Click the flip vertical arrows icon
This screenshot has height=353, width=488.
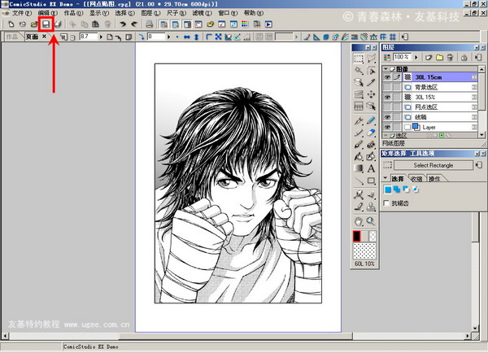[x=197, y=37]
